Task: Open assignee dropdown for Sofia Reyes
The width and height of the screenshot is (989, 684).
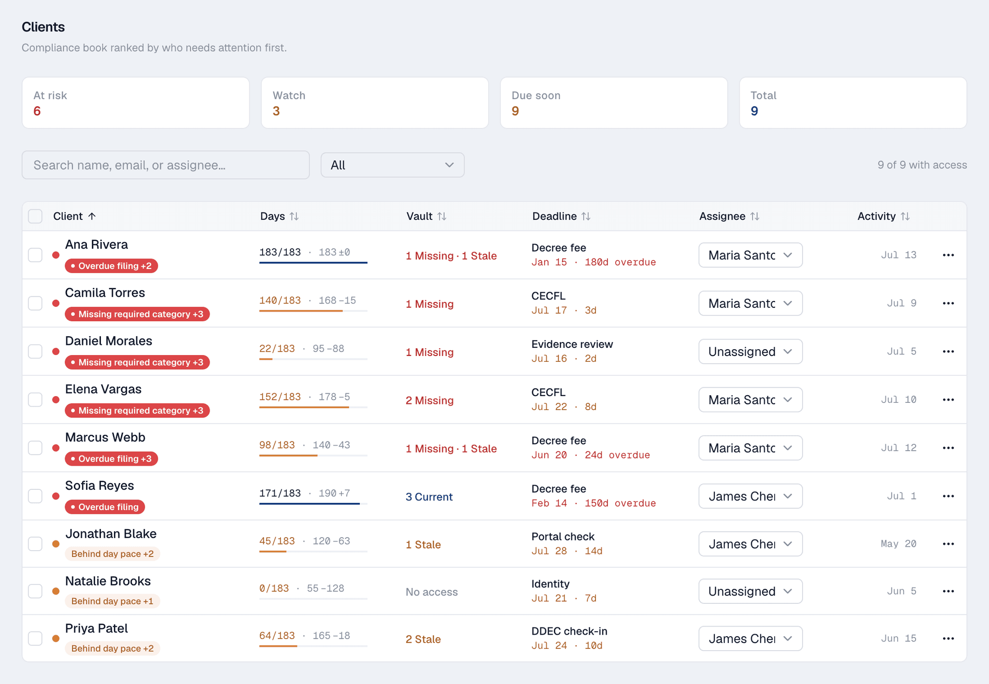Action: pyautogui.click(x=750, y=496)
